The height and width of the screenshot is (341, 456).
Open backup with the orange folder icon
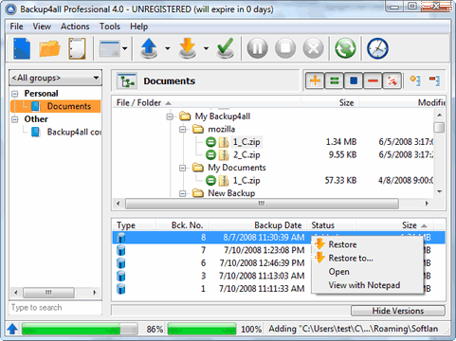point(49,49)
